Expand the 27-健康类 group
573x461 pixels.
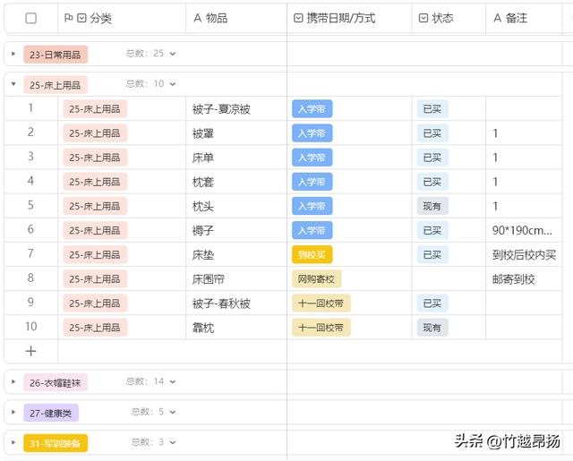(13, 412)
